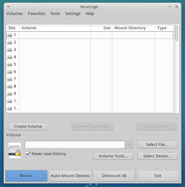Open the window menu arrow in title bar

8,7
